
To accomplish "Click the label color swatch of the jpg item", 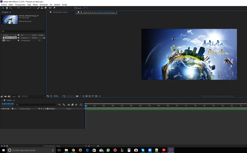I will click(x=18, y=38).
